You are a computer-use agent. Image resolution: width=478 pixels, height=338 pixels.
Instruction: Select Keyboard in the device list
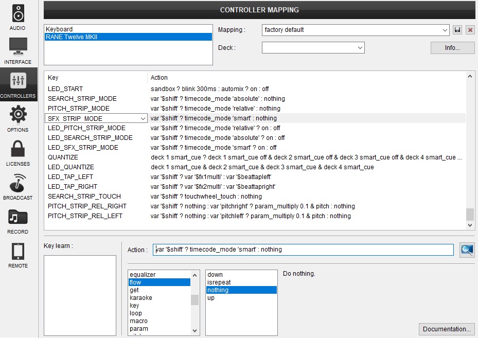coord(59,29)
